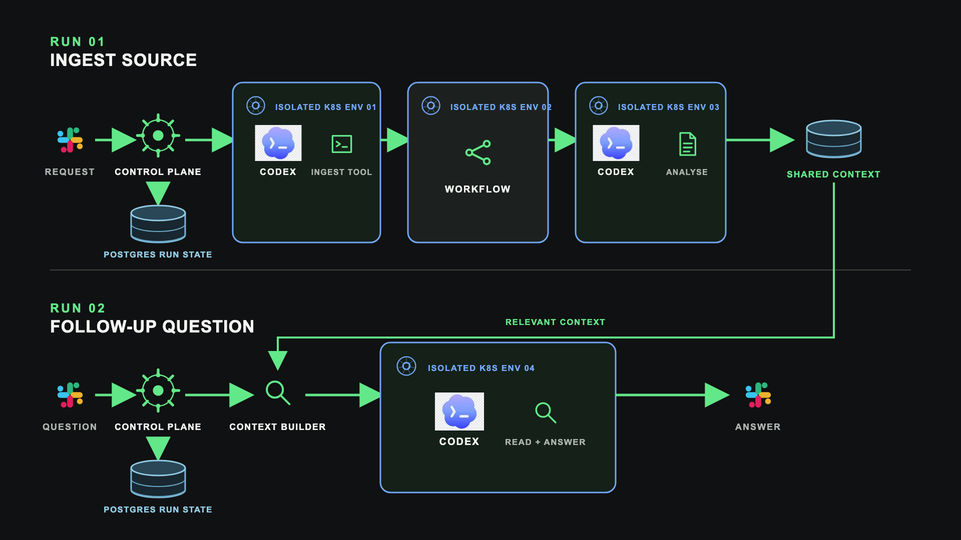
Task: Click Kubernetes wheel icon of Env 02
Action: (x=431, y=105)
